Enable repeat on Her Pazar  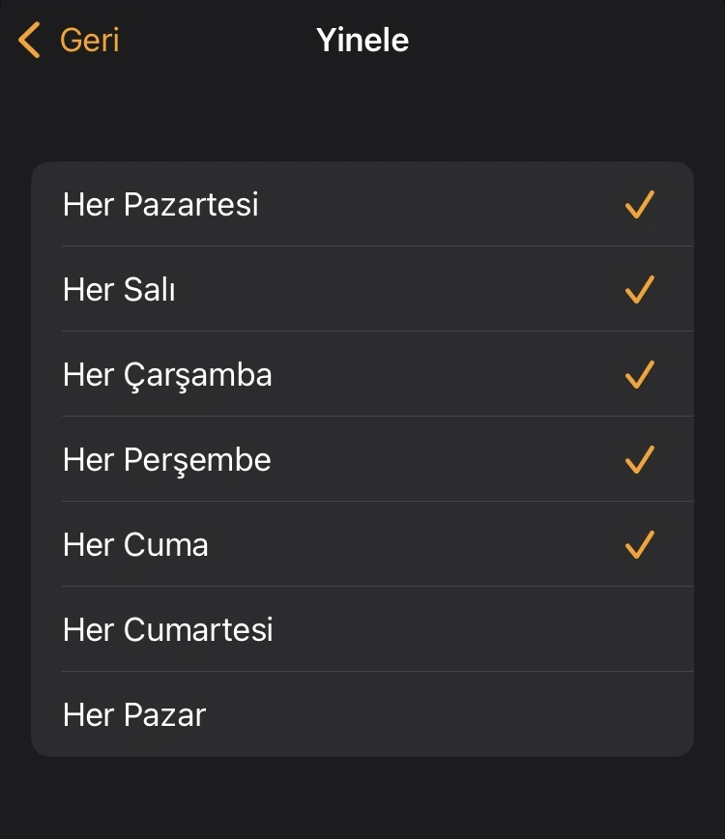(x=362, y=714)
